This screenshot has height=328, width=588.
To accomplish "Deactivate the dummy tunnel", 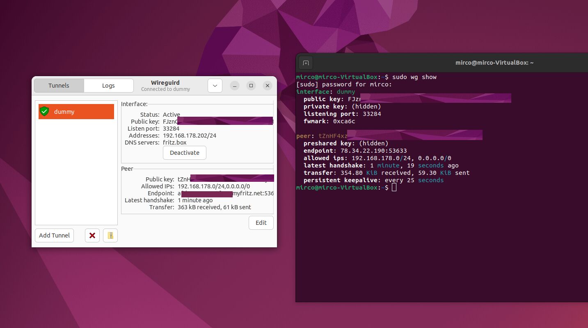I will click(x=185, y=153).
